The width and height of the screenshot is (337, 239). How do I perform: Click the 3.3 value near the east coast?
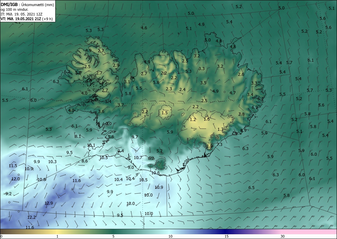point(254,83)
